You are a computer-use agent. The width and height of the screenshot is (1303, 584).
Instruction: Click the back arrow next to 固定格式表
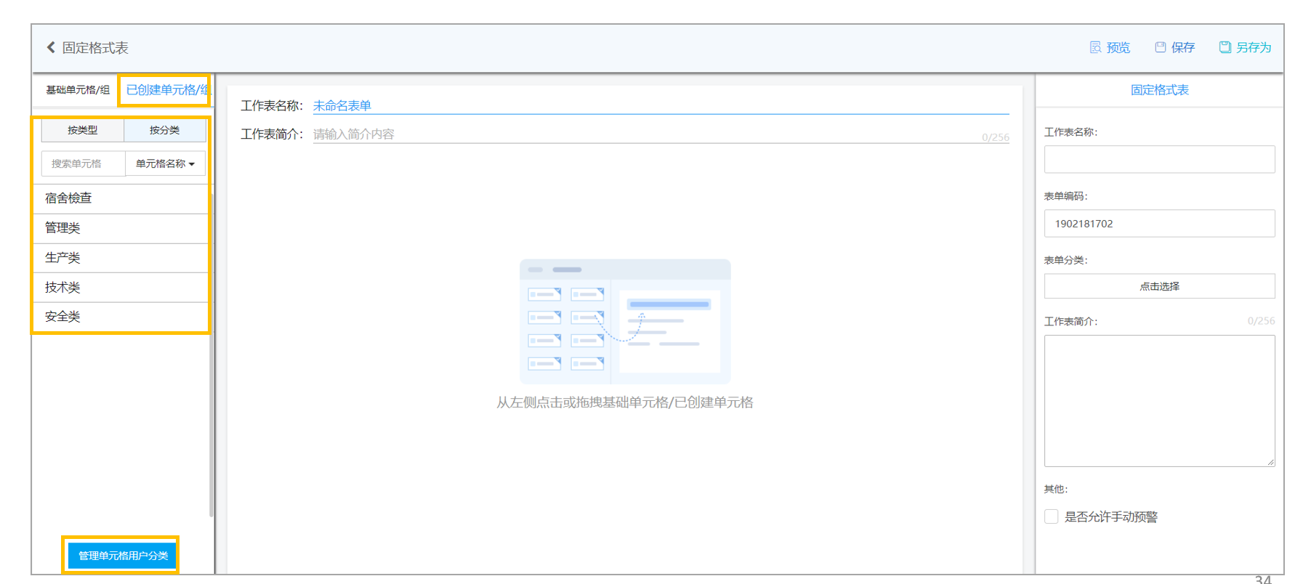(51, 47)
